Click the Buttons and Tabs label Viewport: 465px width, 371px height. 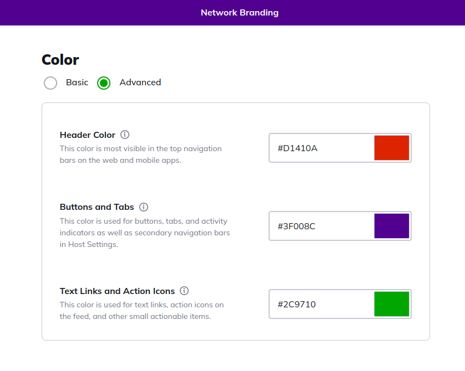tap(97, 207)
